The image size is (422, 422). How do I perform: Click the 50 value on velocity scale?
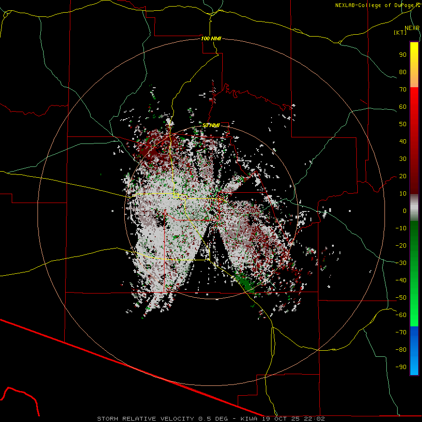[403, 124]
